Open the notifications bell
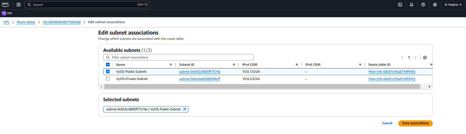Screen dimensions: 466x134 coord(411,5)
